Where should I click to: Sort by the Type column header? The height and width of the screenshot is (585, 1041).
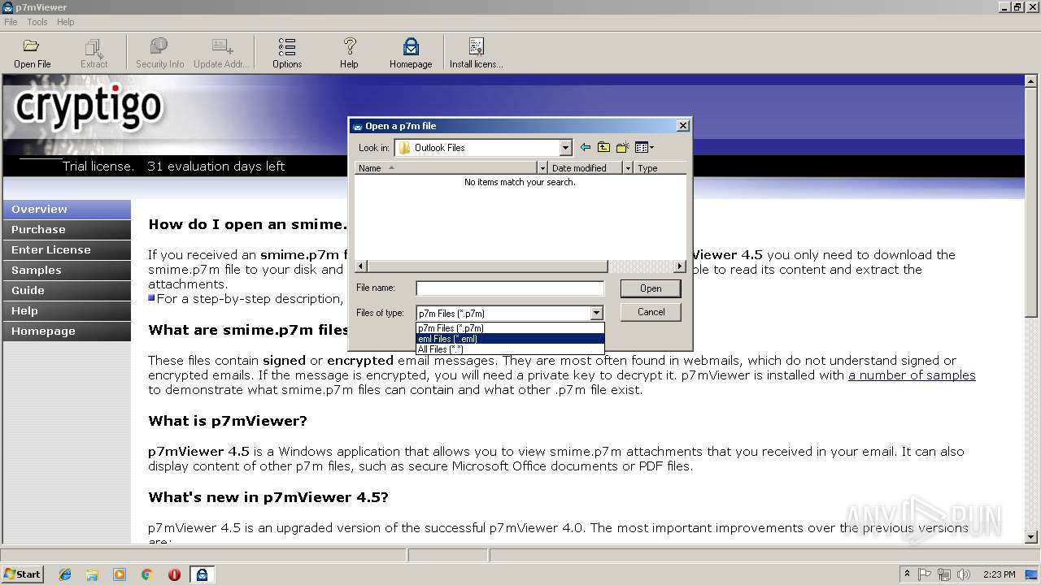pos(660,167)
